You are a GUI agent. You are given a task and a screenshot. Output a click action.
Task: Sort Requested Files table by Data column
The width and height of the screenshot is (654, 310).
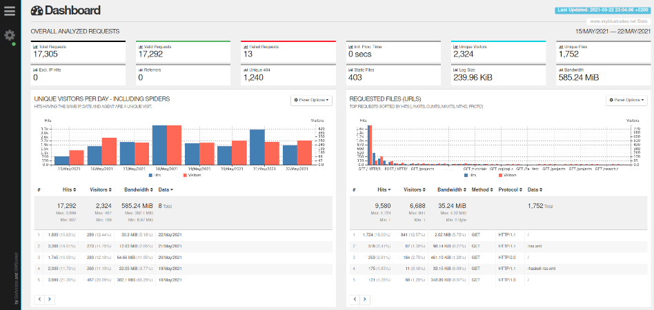pyautogui.click(x=535, y=189)
